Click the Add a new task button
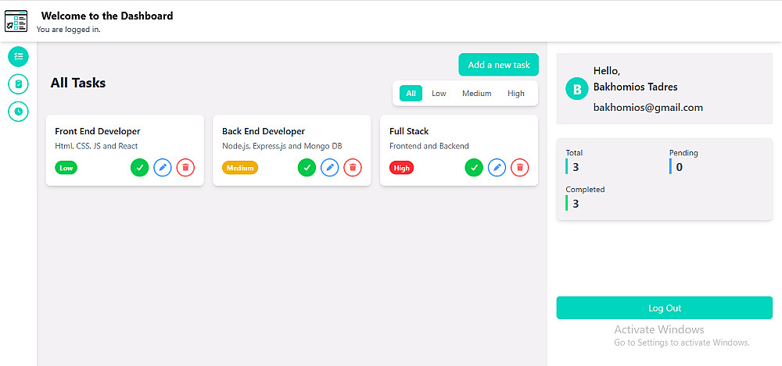 [x=499, y=65]
